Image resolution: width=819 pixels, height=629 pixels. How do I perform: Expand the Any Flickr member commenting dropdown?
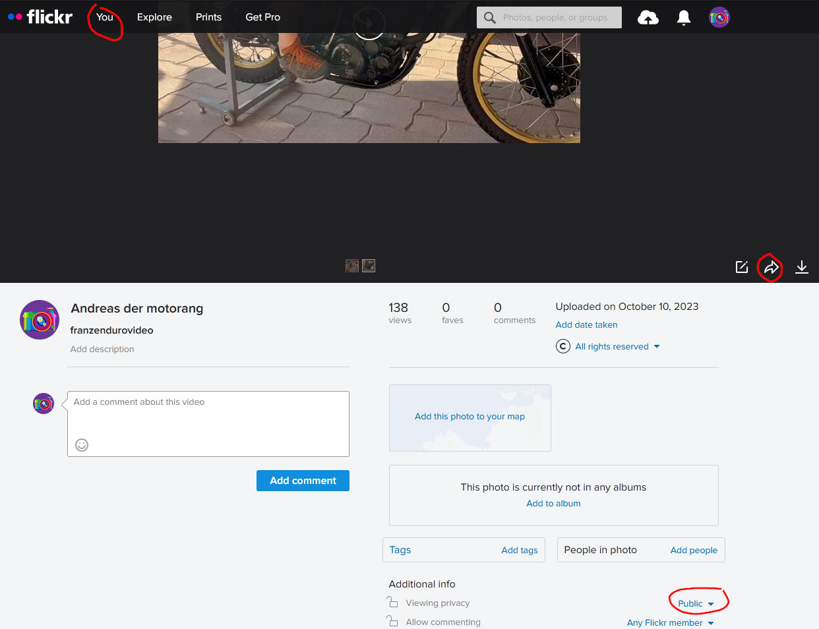pyautogui.click(x=670, y=622)
